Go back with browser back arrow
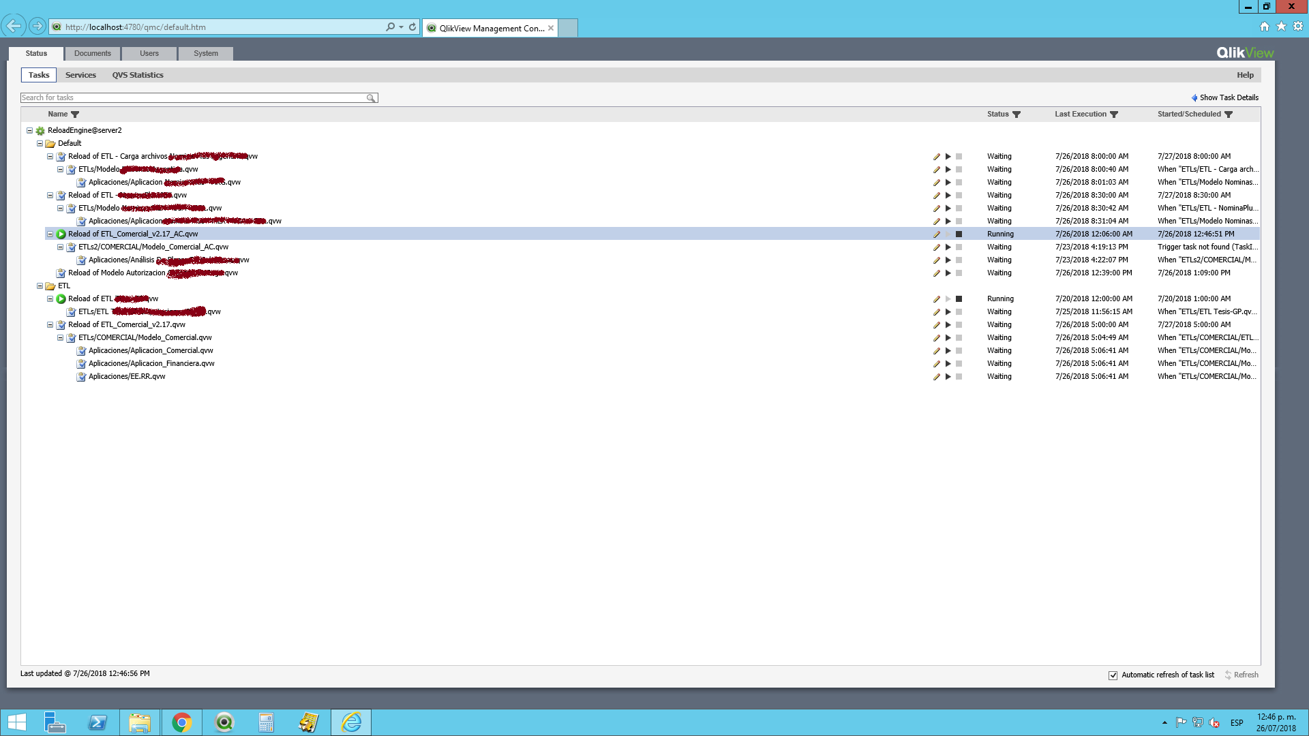Viewport: 1309px width, 736px height. (13, 27)
